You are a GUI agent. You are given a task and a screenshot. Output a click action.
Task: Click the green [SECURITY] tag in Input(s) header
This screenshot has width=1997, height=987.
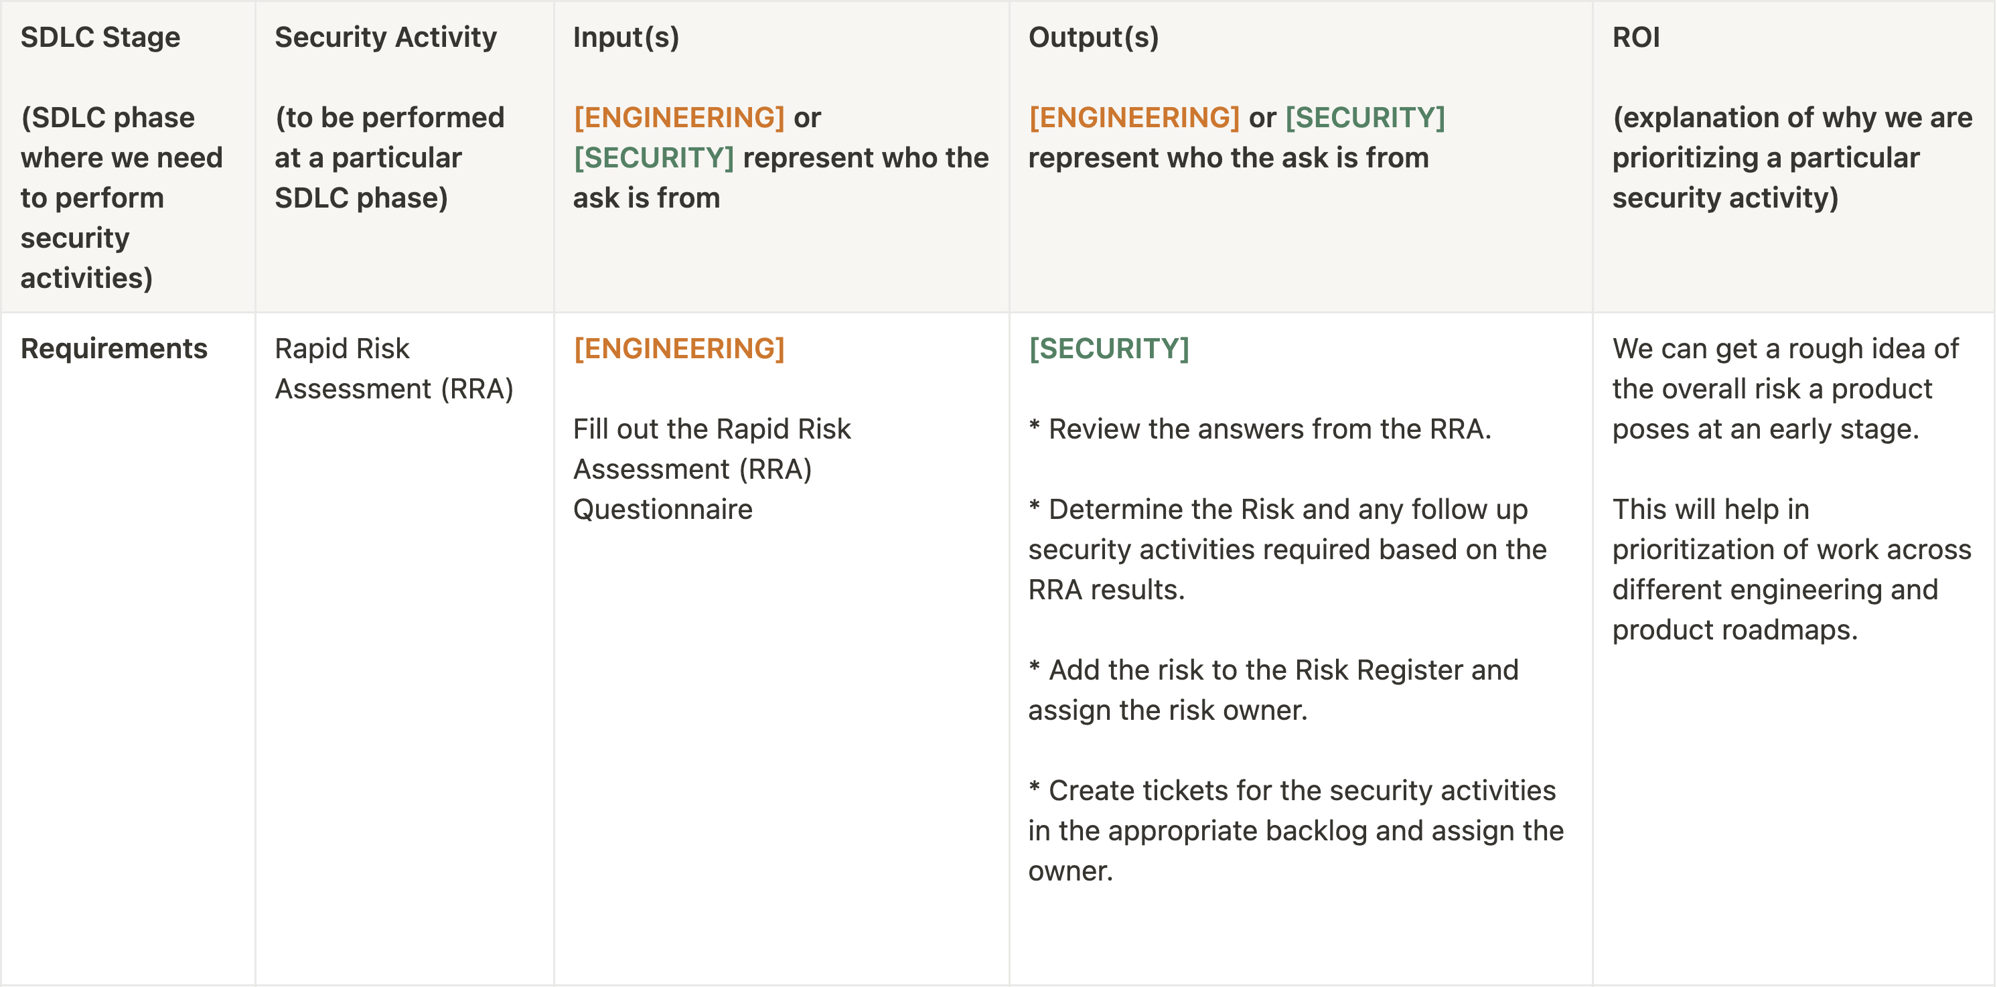tap(654, 158)
